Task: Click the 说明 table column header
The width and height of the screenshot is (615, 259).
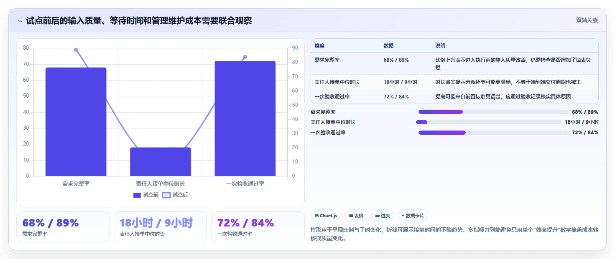Action: (x=440, y=46)
